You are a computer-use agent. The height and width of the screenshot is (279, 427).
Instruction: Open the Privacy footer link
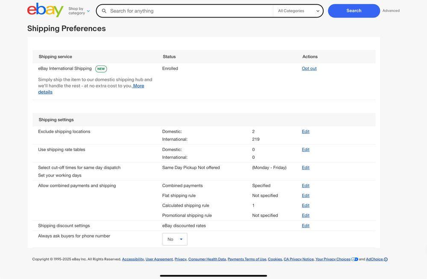[180, 259]
